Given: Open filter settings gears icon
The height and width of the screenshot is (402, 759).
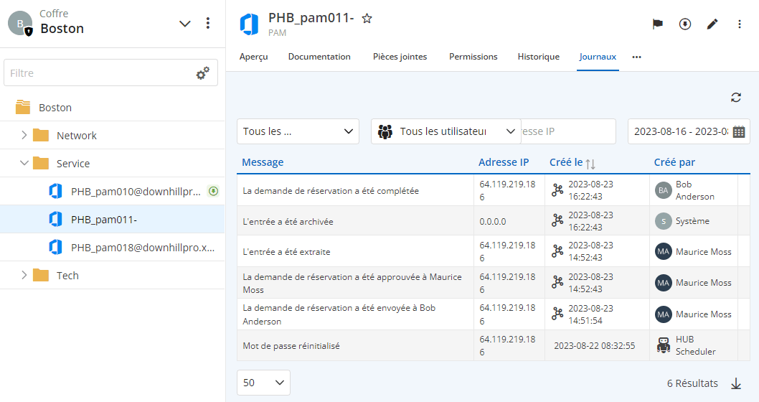Looking at the screenshot, I should 202,73.
